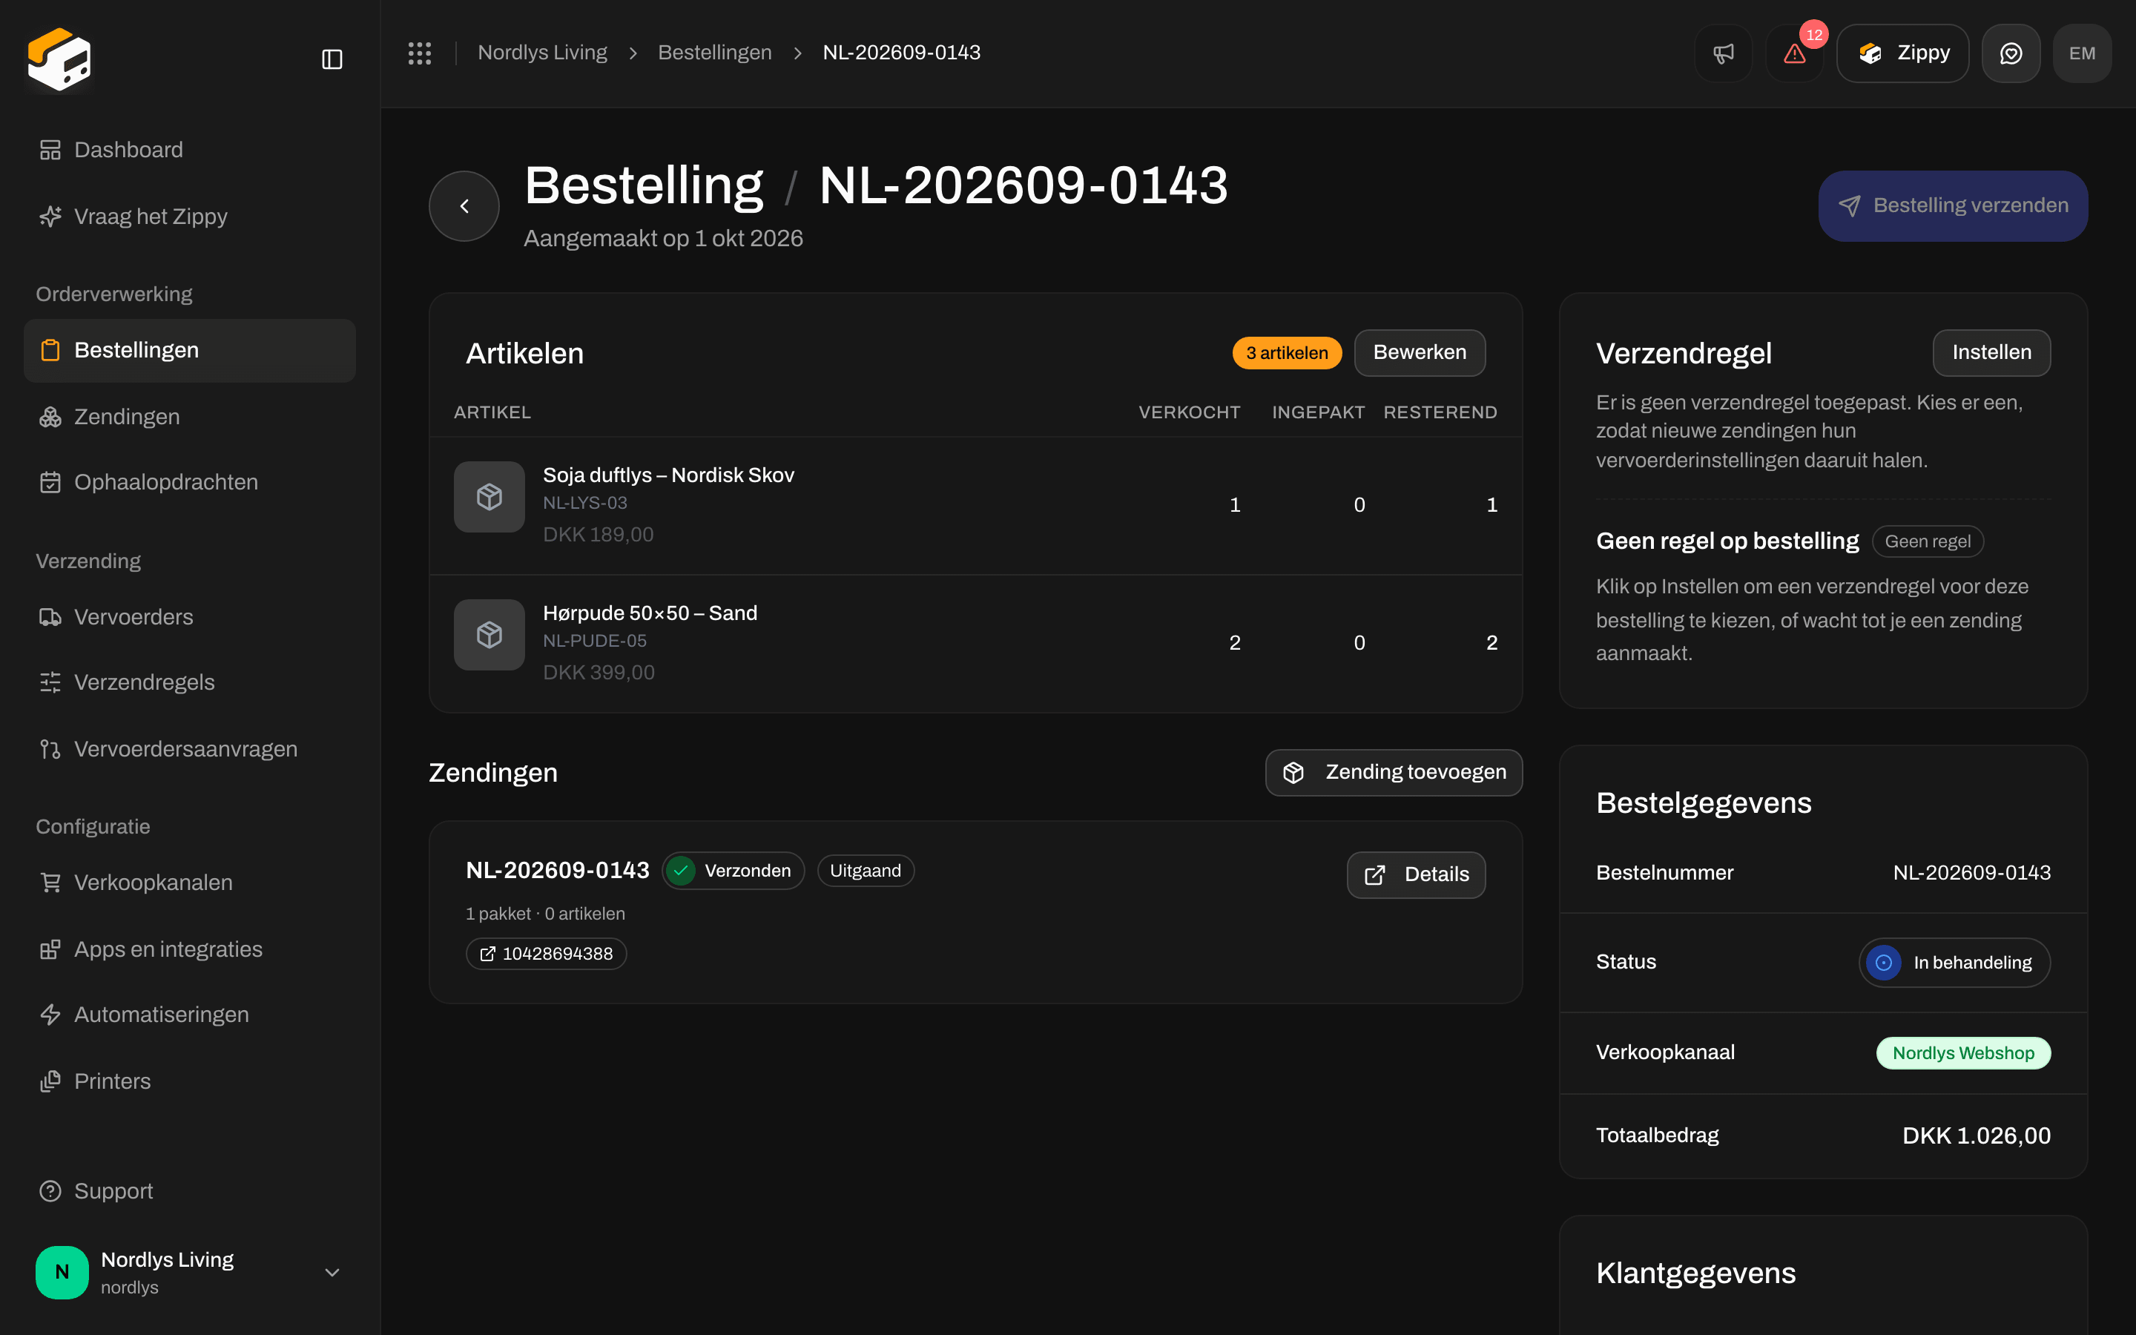The image size is (2136, 1335).
Task: Open tracking number 10428694388 link
Action: 547,954
